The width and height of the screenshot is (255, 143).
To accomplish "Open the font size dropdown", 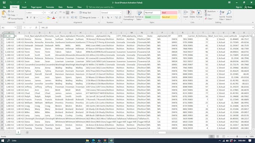I will coord(49,13).
